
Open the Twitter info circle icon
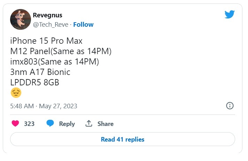[x=230, y=106]
